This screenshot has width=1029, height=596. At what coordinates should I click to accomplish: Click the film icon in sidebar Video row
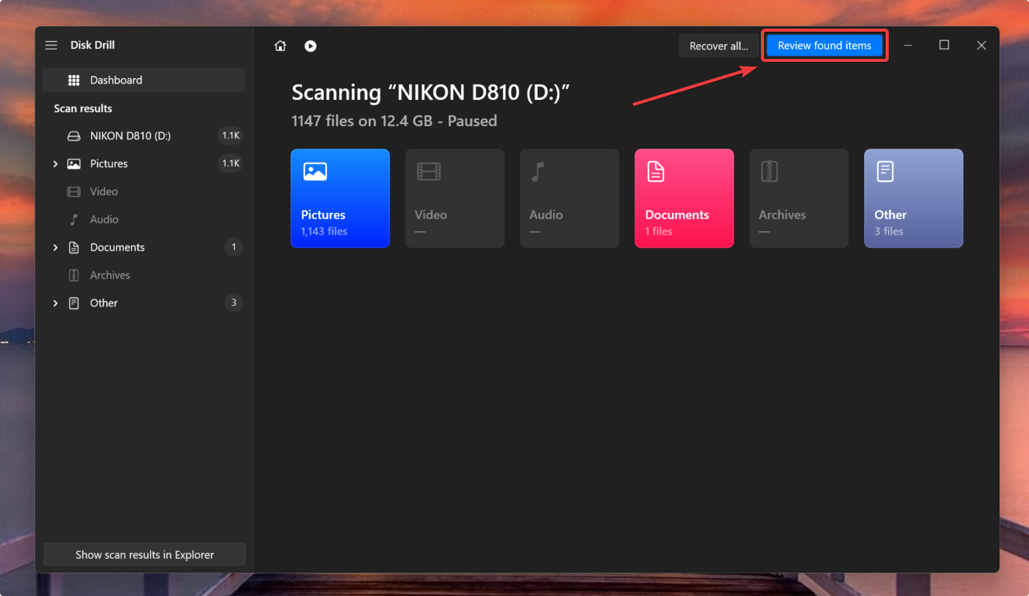coord(74,191)
